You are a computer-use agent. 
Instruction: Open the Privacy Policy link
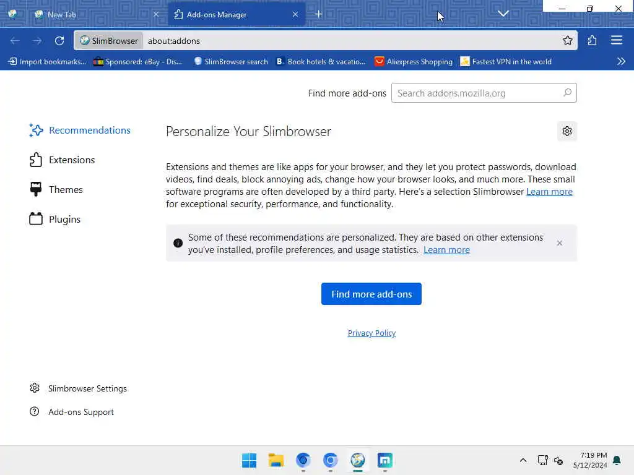371,333
